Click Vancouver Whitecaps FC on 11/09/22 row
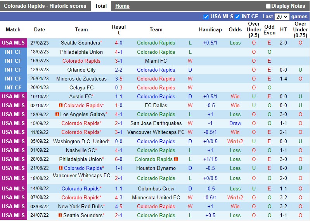310x221 pixels. tap(156, 132)
